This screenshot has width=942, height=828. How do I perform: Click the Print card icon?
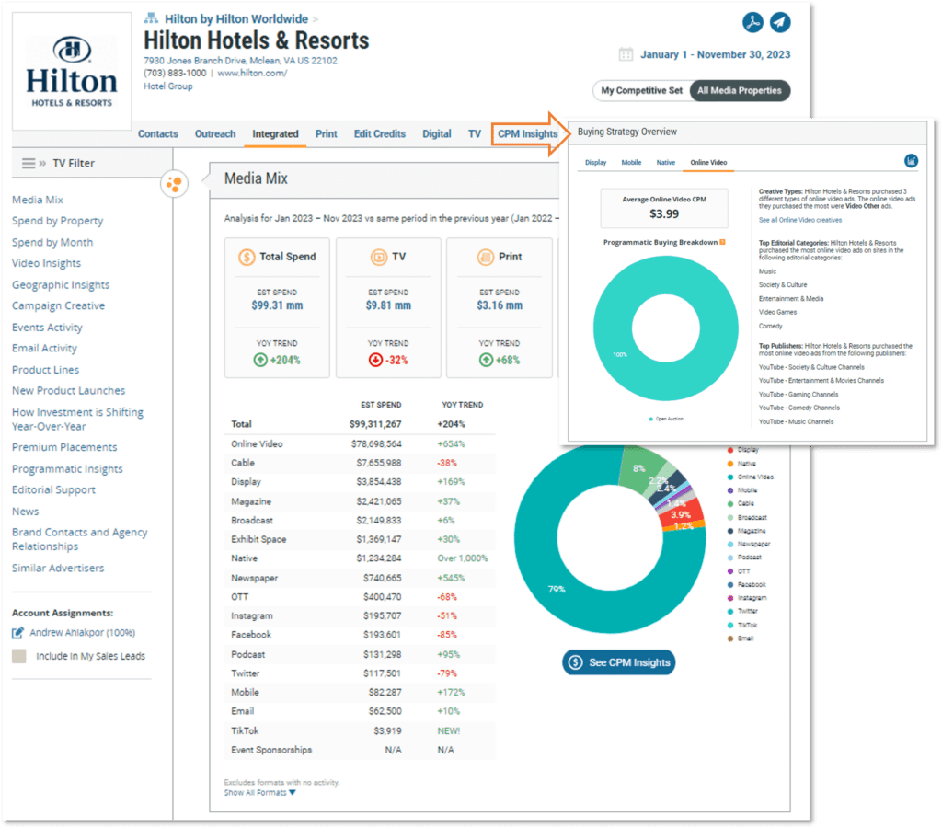click(x=486, y=258)
